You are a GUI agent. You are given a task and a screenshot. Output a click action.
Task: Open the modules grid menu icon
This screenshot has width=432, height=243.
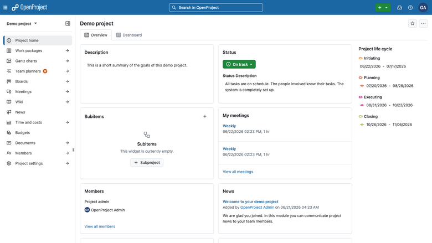[x=5, y=7]
